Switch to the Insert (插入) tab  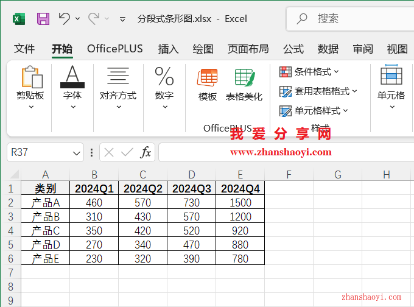[168, 49]
